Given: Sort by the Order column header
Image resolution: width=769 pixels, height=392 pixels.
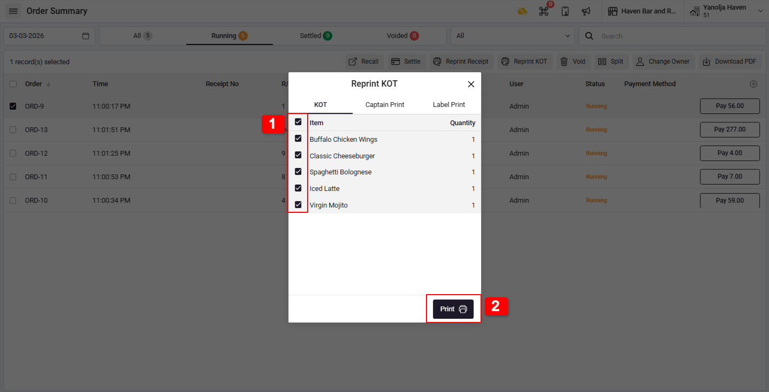Looking at the screenshot, I should point(37,84).
